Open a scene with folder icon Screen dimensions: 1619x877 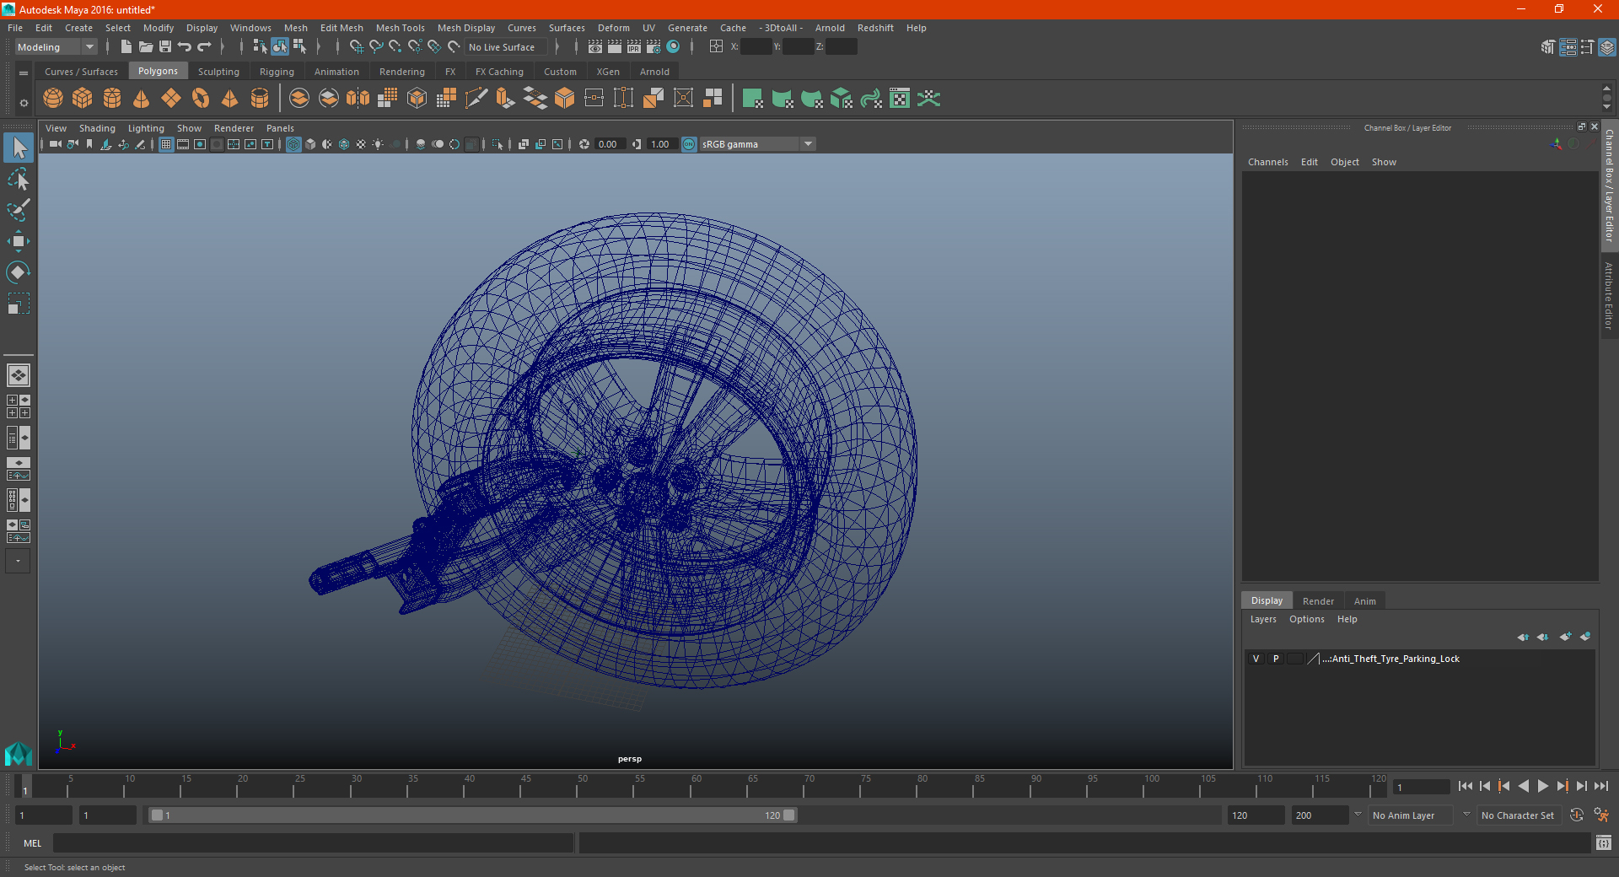tap(146, 47)
